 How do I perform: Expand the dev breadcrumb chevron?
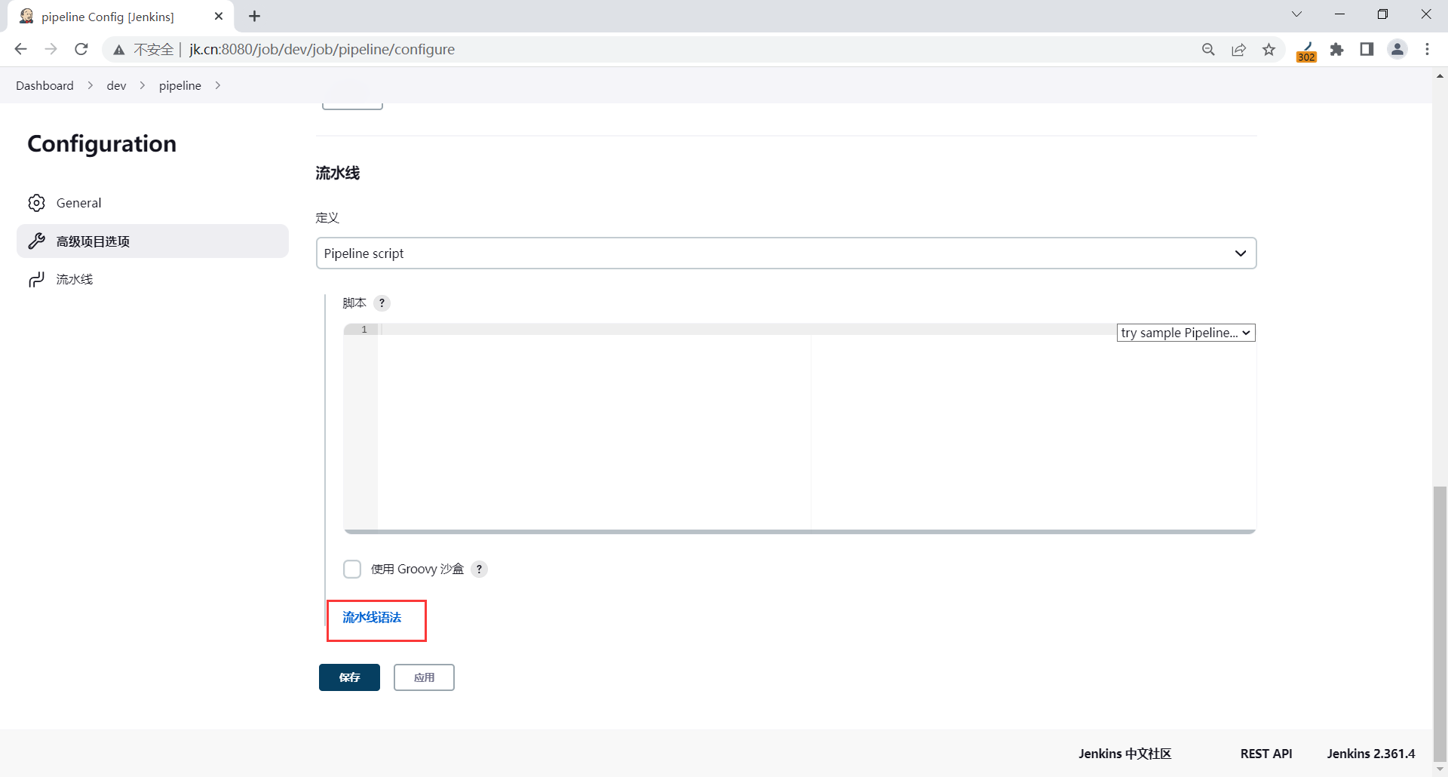(143, 85)
